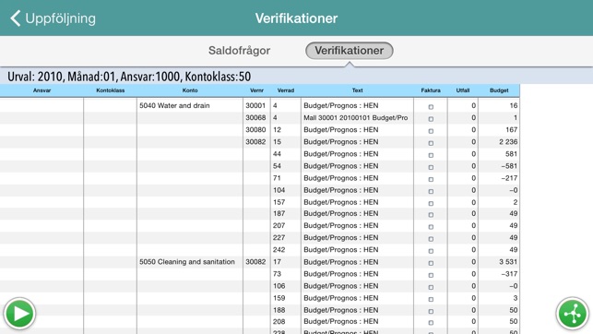The image size is (593, 334).
Task: Click Verrad value 208
Action: click(279, 321)
